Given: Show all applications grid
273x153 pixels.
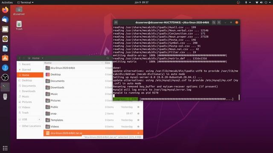Looking at the screenshot, I should click(x=5, y=148).
